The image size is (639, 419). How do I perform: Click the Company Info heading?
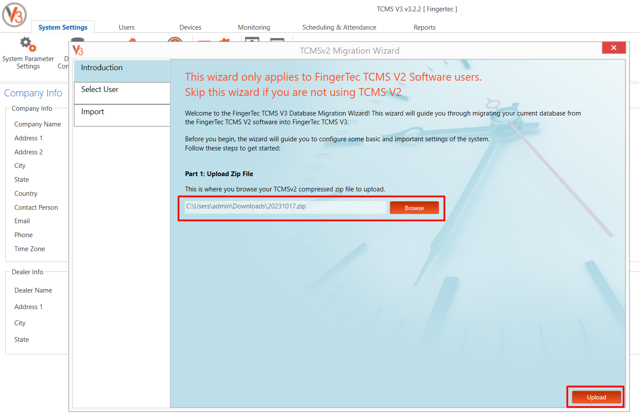click(33, 93)
